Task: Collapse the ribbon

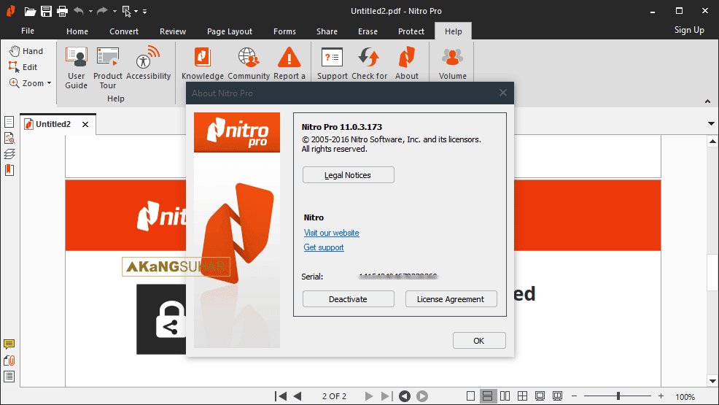Action: [x=707, y=101]
